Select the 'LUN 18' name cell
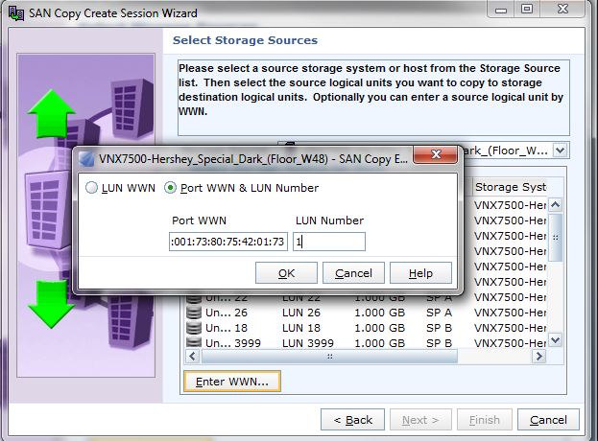Image resolution: width=598 pixels, height=441 pixels. [x=301, y=328]
